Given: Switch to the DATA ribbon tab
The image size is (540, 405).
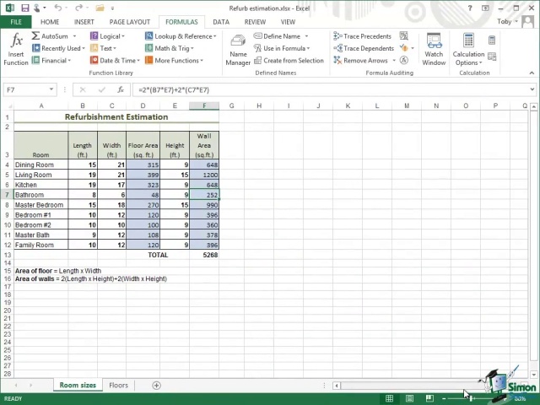Looking at the screenshot, I should click(220, 22).
